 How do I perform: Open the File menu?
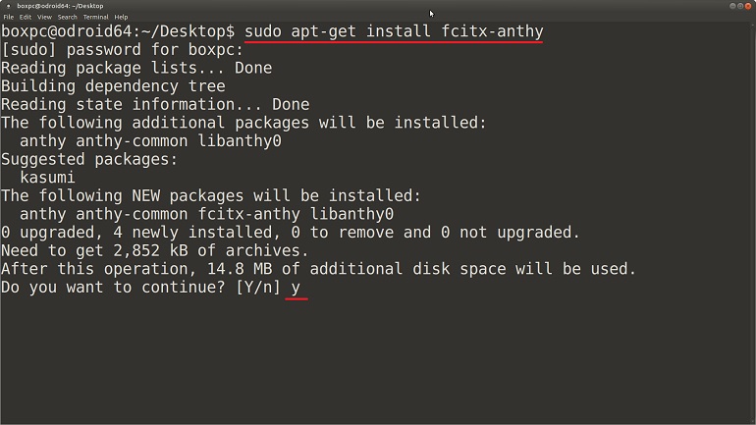9,17
